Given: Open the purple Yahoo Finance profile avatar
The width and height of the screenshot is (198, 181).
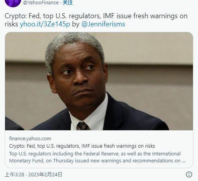Looking at the screenshot, I should click(x=13, y=3).
